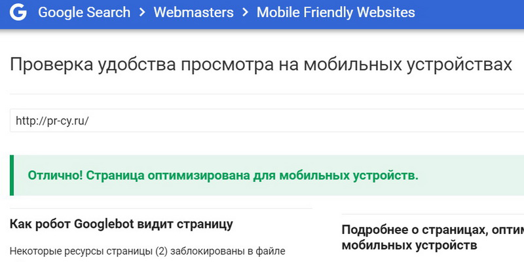524x262 pixels.
Task: Click the empty area of the blue header bar
Action: pos(472,12)
